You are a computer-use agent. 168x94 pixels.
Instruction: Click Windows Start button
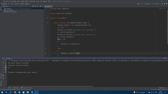2,92
